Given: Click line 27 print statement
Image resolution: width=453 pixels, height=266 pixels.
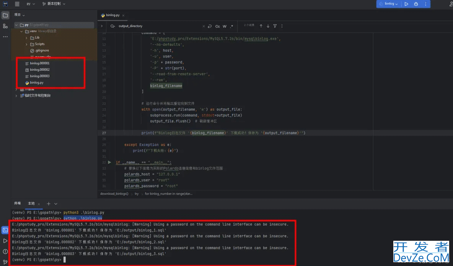Looking at the screenshot, I should coord(223,133).
